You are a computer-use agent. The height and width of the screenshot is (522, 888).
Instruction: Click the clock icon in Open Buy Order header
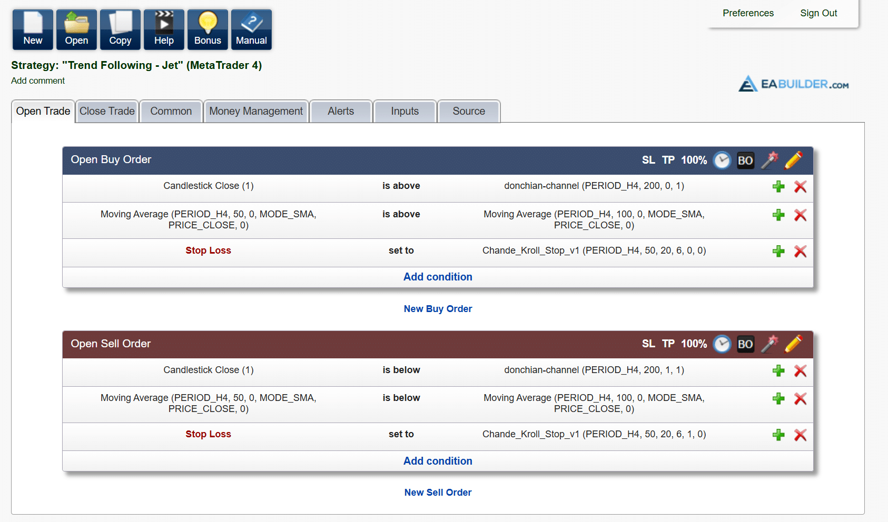pos(722,160)
